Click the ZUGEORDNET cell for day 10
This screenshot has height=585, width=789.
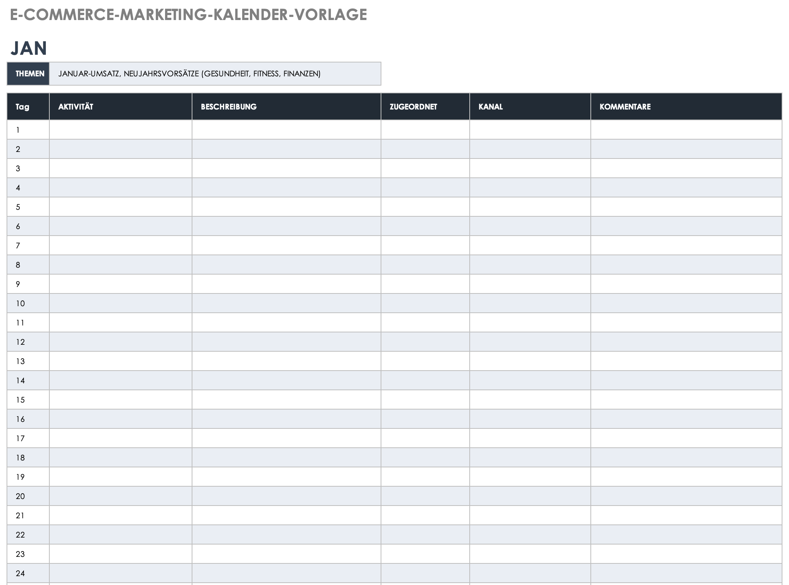(425, 303)
